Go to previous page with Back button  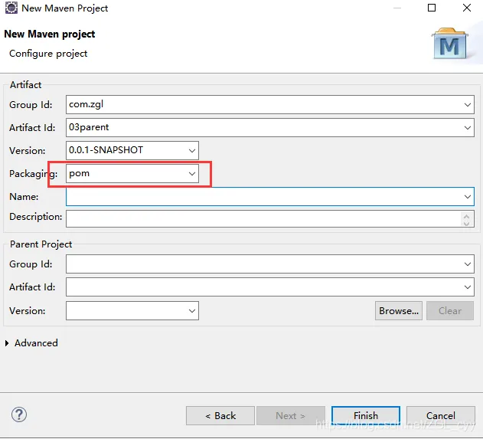coord(220,415)
